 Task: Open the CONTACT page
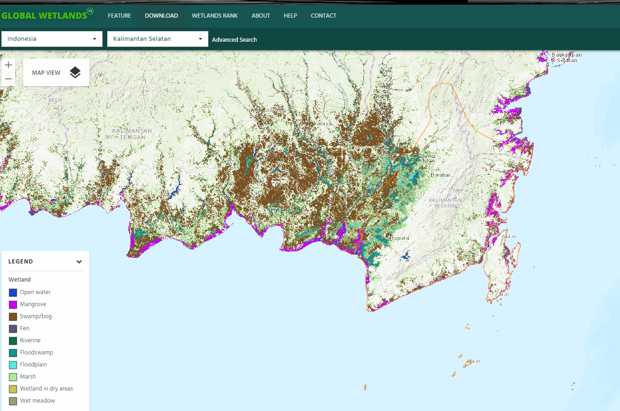[323, 16]
